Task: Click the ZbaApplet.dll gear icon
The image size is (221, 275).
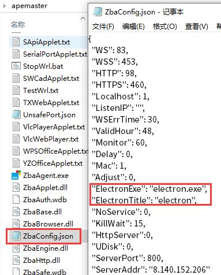Action: click(16, 188)
